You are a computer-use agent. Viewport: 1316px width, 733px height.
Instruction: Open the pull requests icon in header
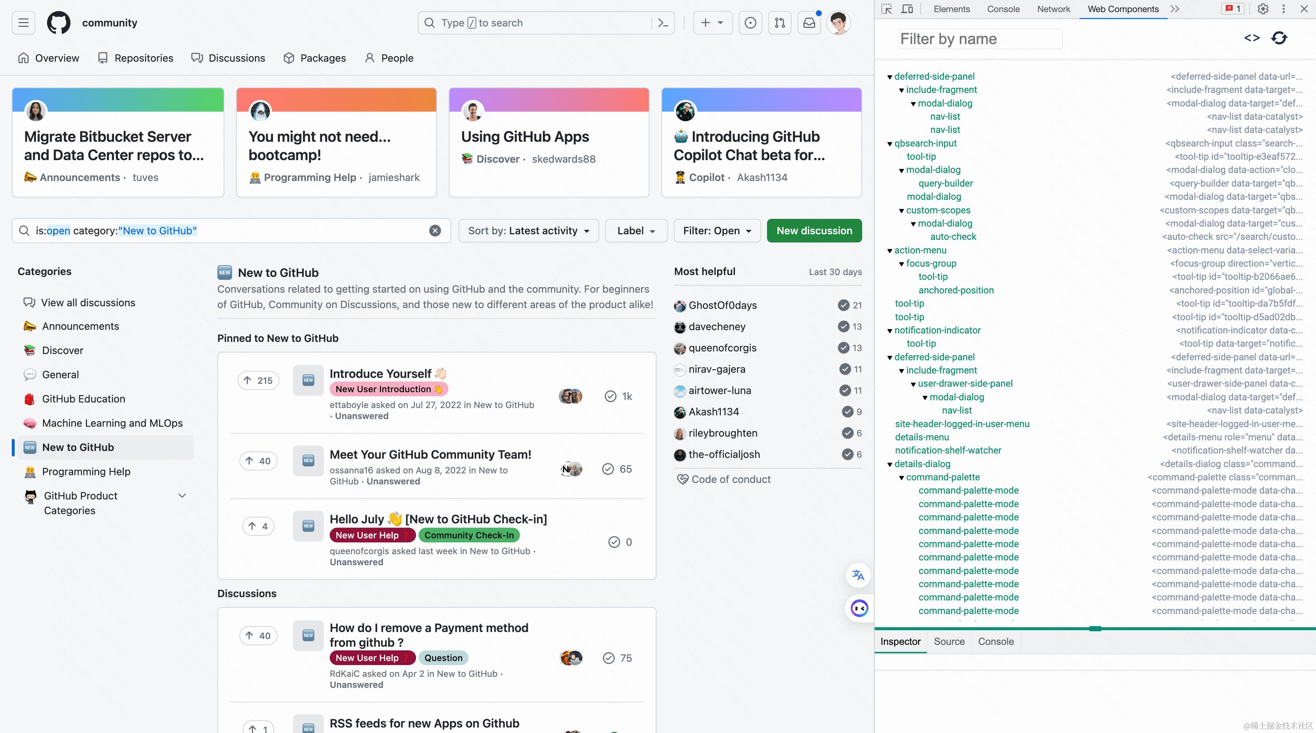coord(779,23)
